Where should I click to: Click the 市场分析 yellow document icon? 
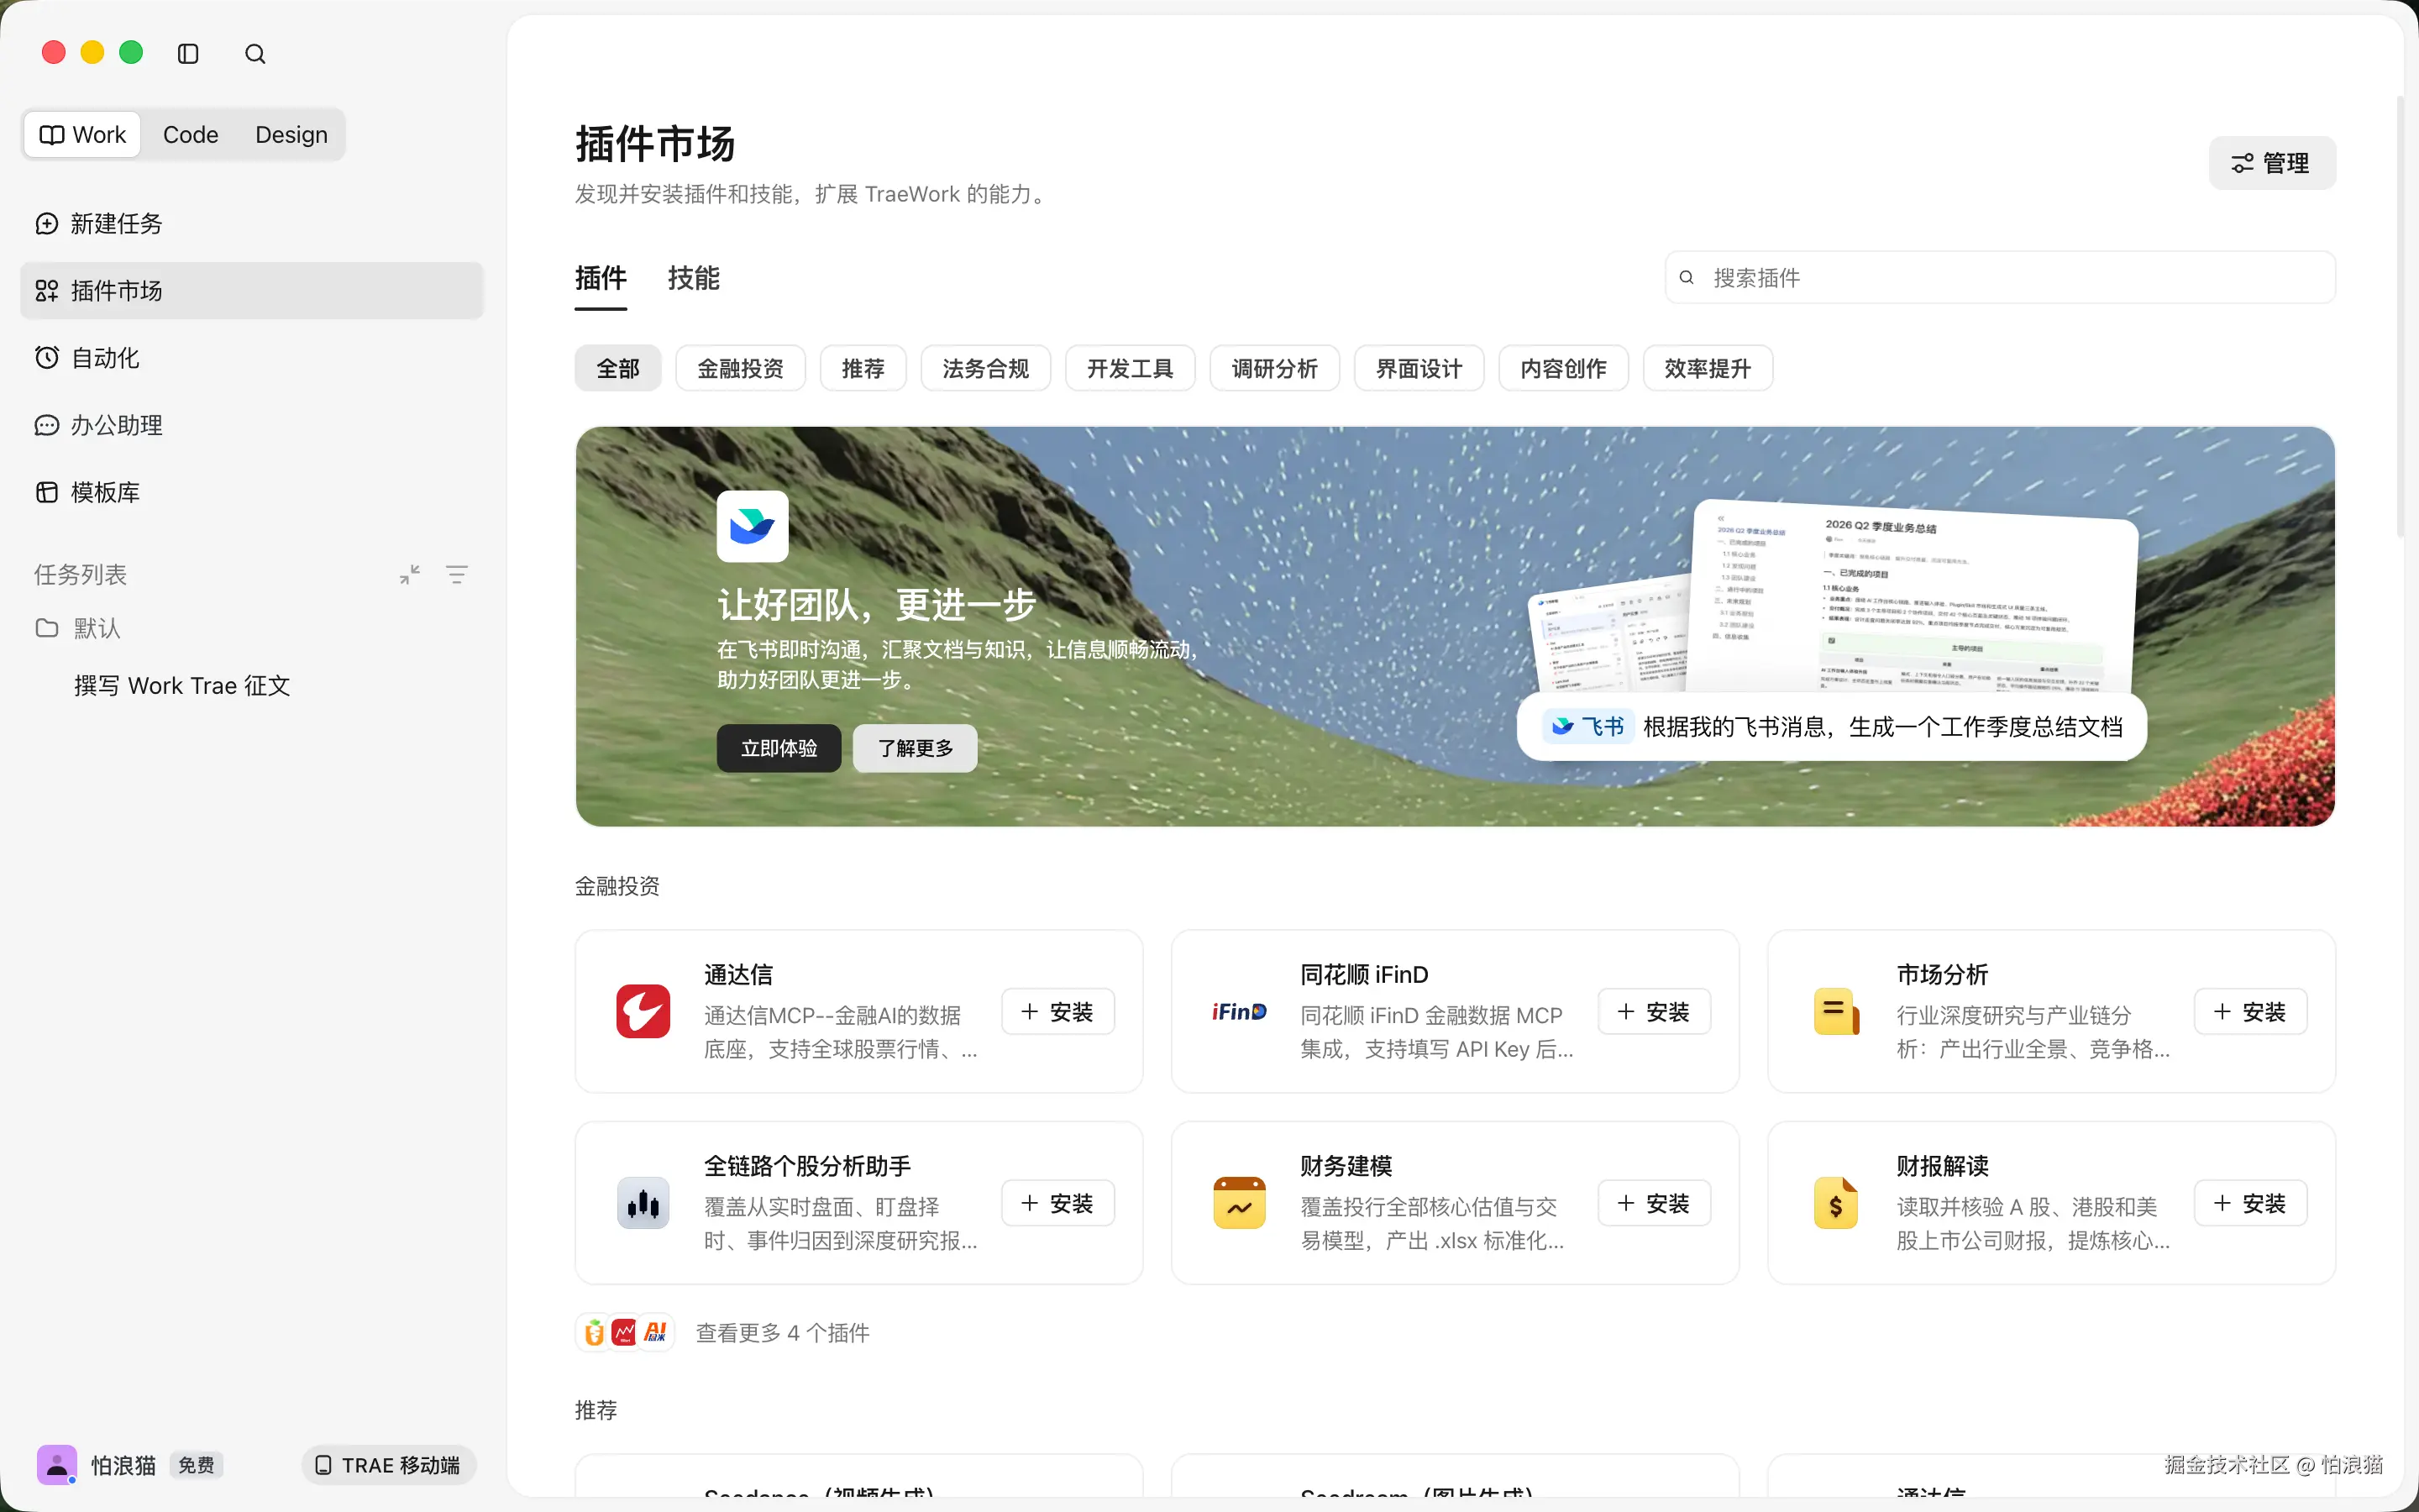(1836, 1011)
